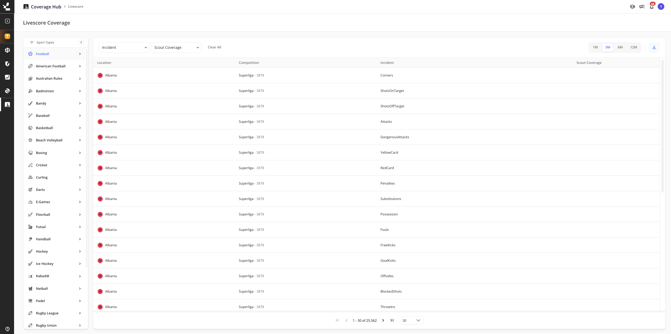Select the 6M time range tab
The width and height of the screenshot is (671, 334).
coord(620,47)
